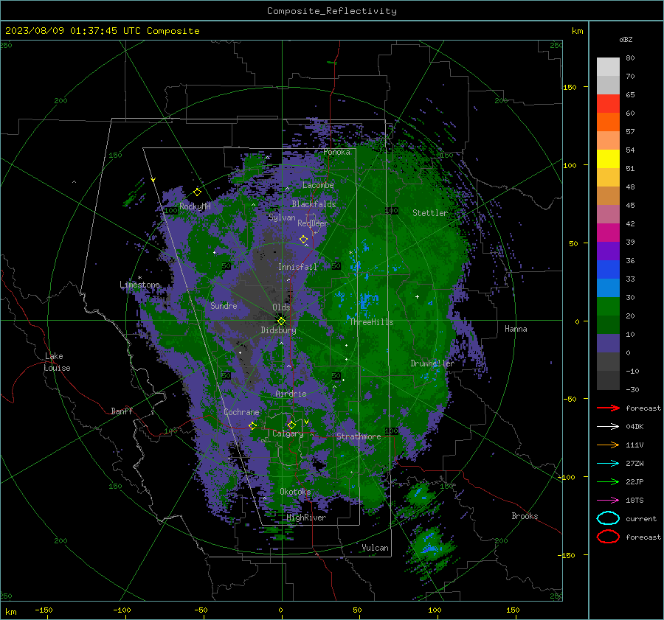
Task: Click the dark grey -30 to -10 dBZ swatch
Action: [608, 380]
